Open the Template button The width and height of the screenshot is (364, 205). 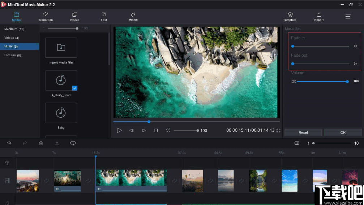290,17
